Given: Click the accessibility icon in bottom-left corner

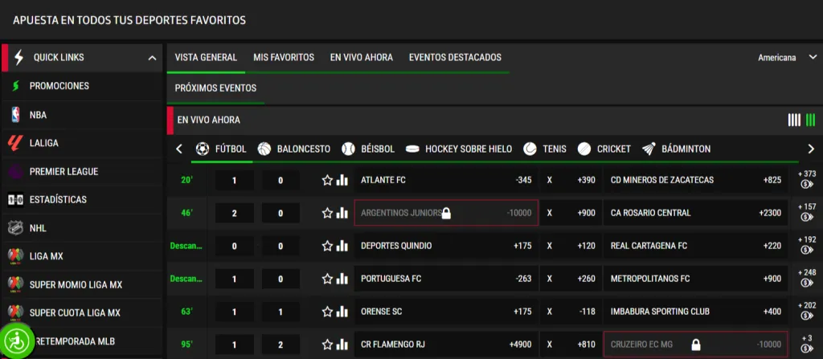Looking at the screenshot, I should [19, 341].
